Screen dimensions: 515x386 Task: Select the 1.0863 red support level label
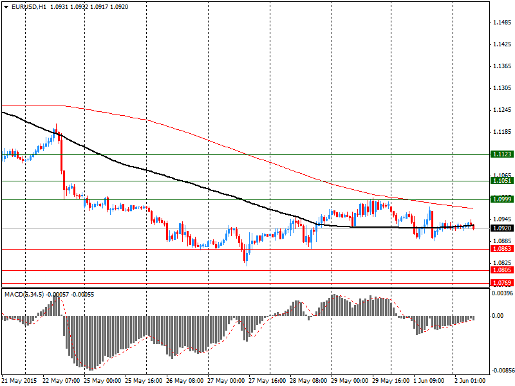502,249
